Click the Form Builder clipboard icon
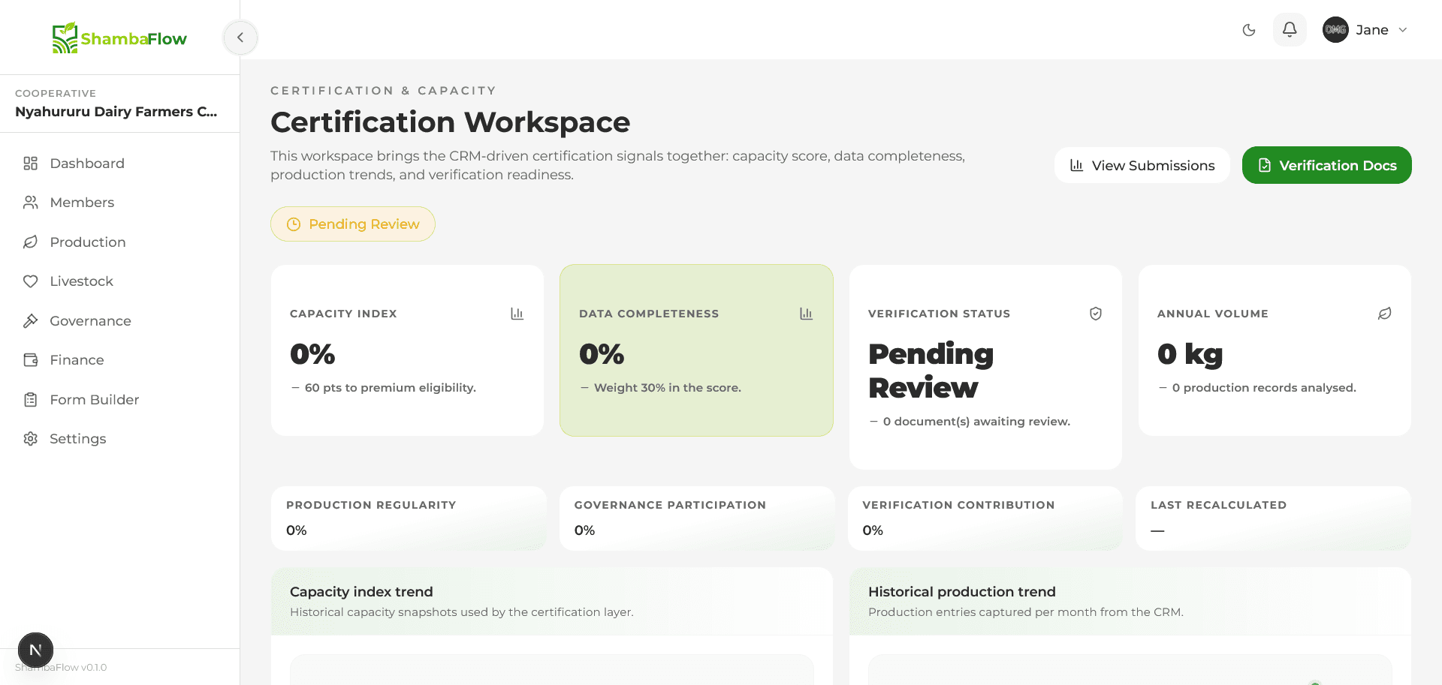The image size is (1442, 685). (x=31, y=399)
